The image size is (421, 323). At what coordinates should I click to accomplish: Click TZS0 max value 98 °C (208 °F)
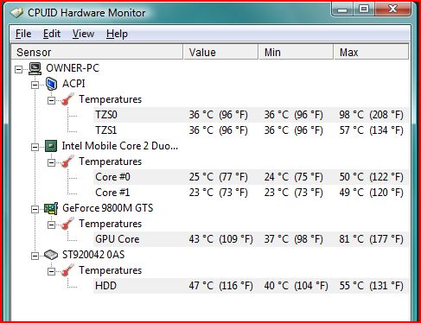click(x=371, y=115)
